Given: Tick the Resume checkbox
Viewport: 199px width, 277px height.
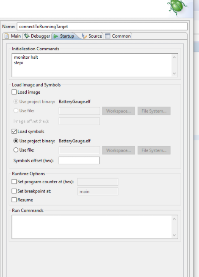Looking at the screenshot, I should click(x=14, y=200).
